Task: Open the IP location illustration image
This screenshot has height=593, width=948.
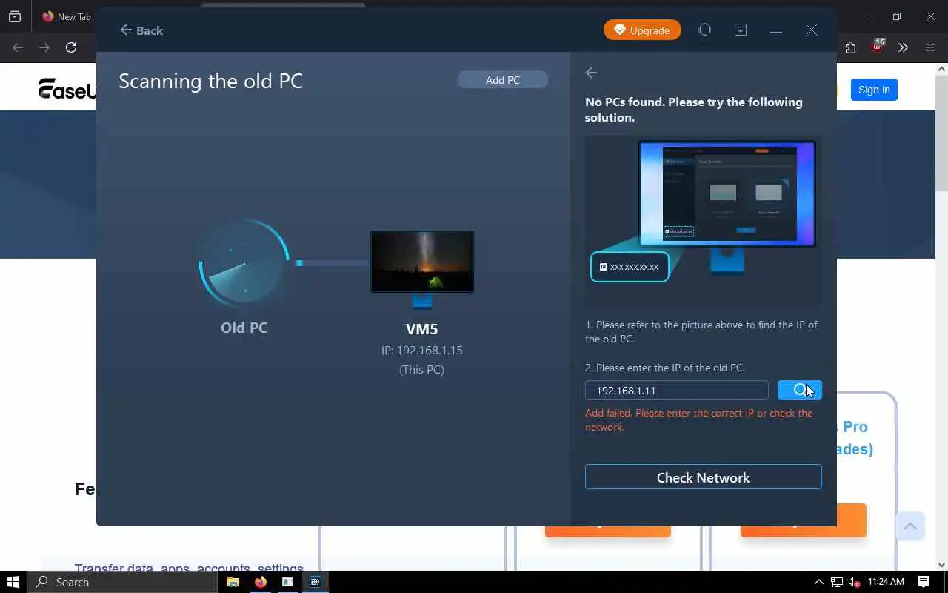Action: click(703, 221)
